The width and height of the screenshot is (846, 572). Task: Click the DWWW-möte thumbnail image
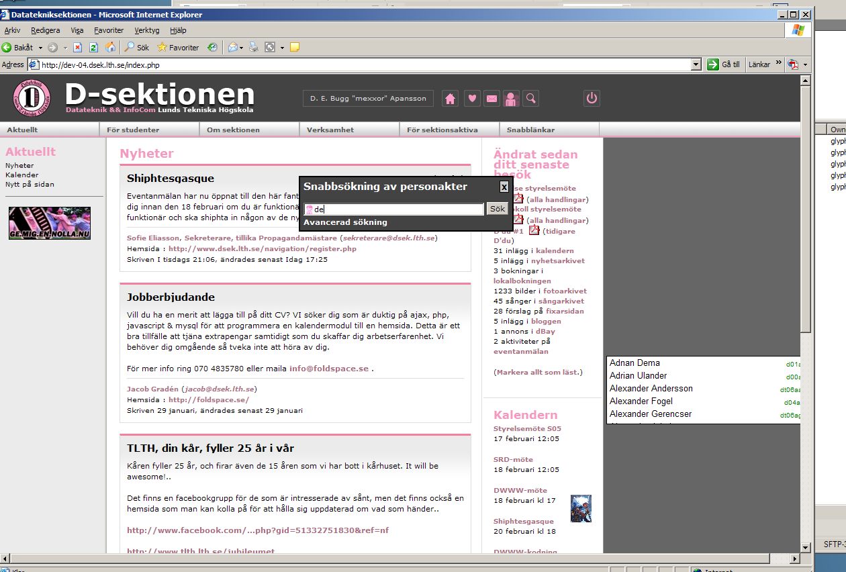tap(581, 508)
